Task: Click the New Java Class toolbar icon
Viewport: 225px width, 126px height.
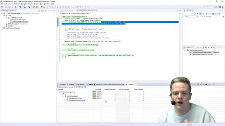Action: (x=37, y=7)
